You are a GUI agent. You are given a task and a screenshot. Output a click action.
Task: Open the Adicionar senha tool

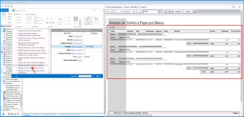tap(60, 19)
